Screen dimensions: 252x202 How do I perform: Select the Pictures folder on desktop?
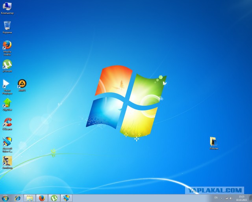coord(214,143)
